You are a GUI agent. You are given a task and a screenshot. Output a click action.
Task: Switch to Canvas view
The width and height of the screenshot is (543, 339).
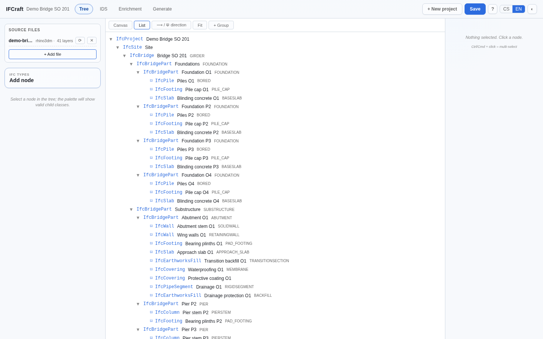[x=120, y=25]
